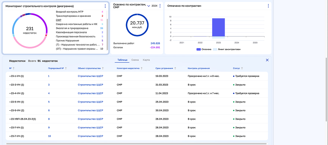Close the Недостатки panel with the X
Screen dimensions: 328x145
coord(267,60)
